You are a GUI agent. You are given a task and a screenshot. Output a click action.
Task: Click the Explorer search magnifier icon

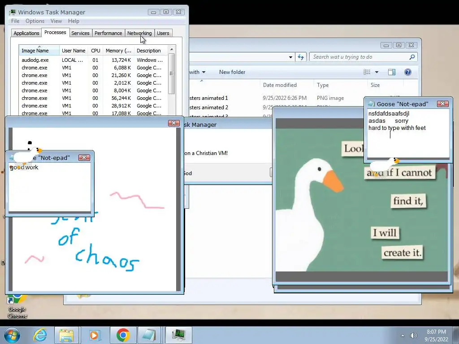point(412,57)
